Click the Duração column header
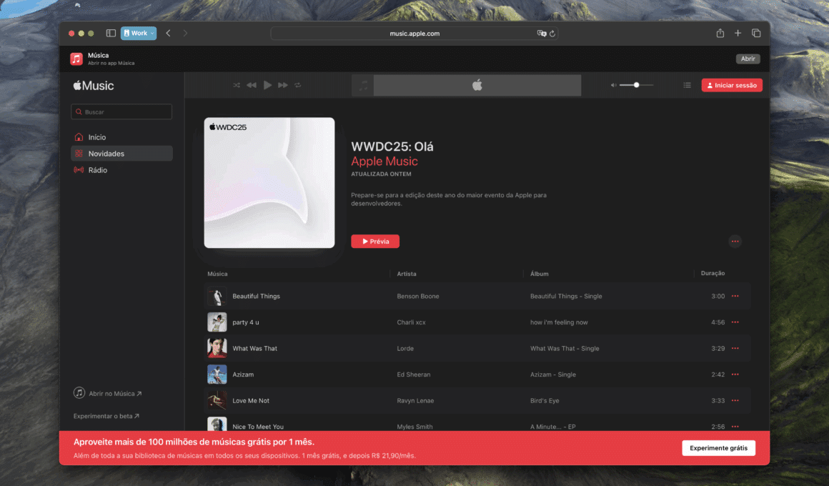The width and height of the screenshot is (829, 486). (x=713, y=274)
